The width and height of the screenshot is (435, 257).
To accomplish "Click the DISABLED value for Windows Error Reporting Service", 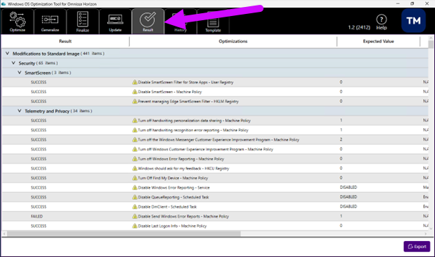I will (349, 187).
